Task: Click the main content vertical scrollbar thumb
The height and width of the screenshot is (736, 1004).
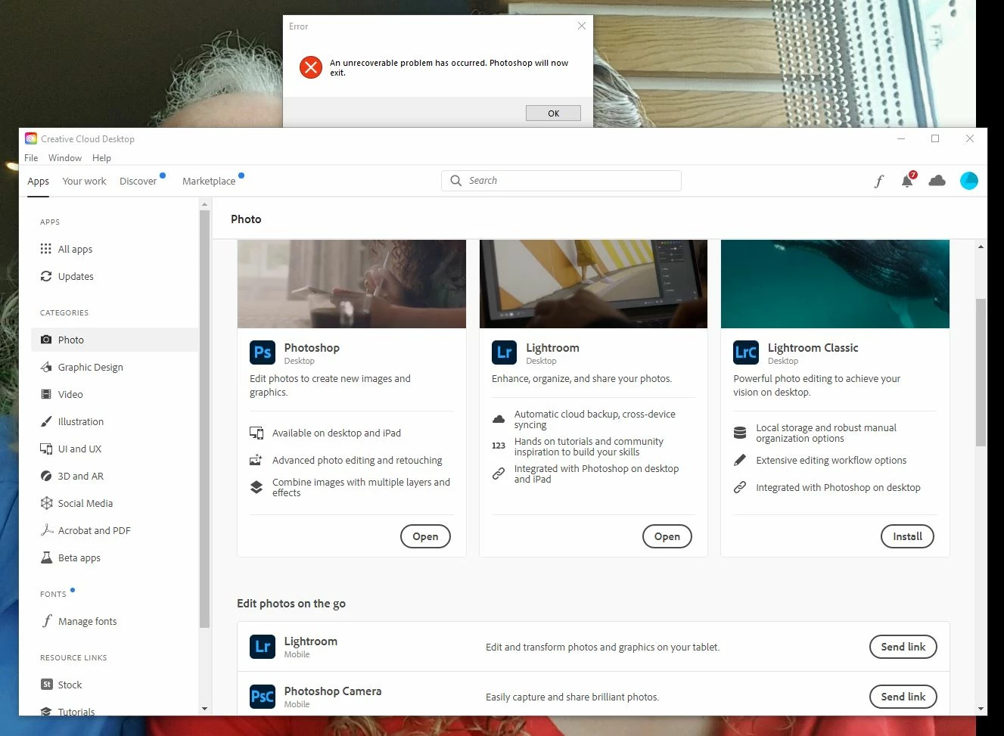Action: point(981,372)
